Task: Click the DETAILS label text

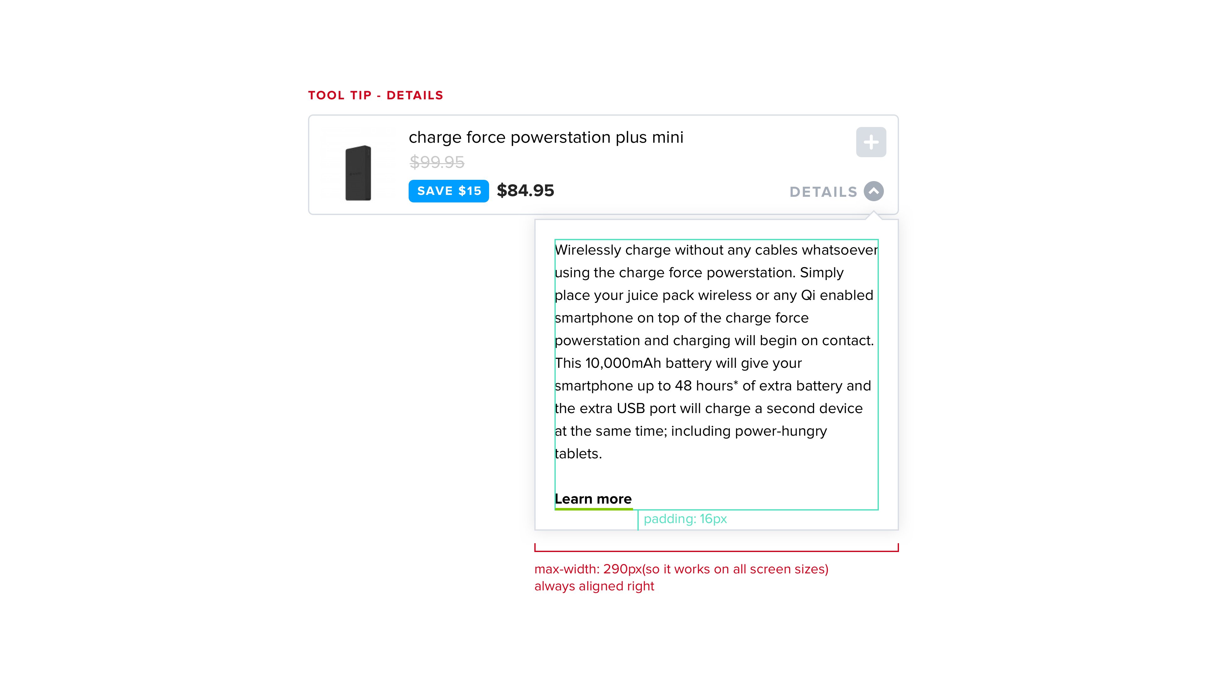Action: (823, 192)
